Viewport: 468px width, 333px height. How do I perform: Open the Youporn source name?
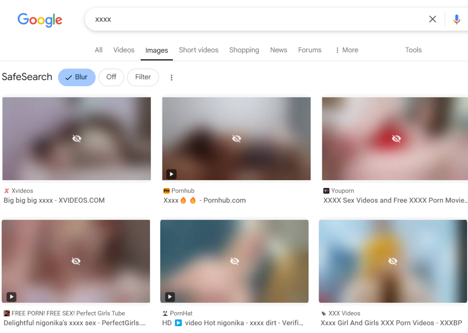click(x=342, y=191)
